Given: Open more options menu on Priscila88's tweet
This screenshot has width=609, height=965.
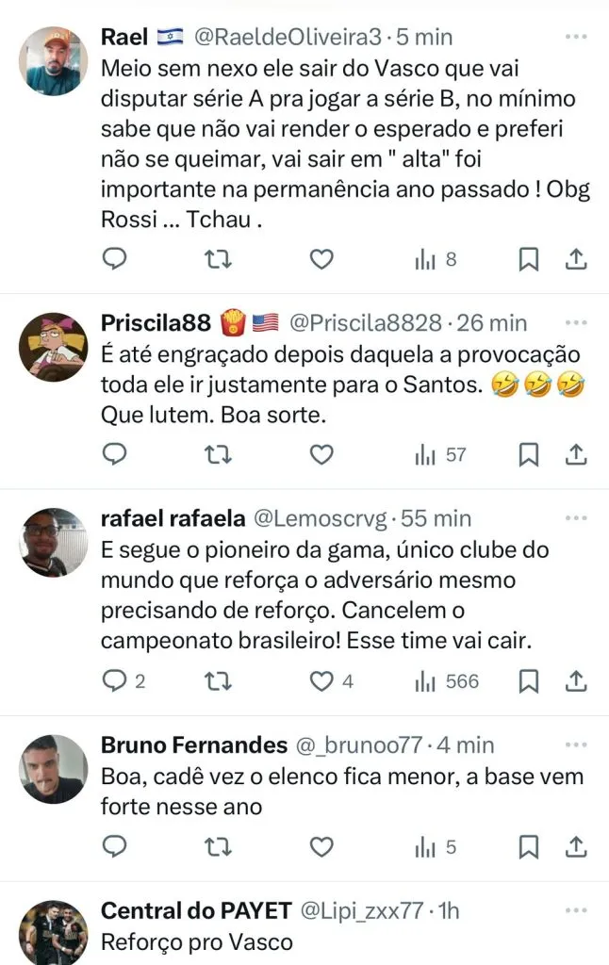Looking at the screenshot, I should pyautogui.click(x=576, y=322).
